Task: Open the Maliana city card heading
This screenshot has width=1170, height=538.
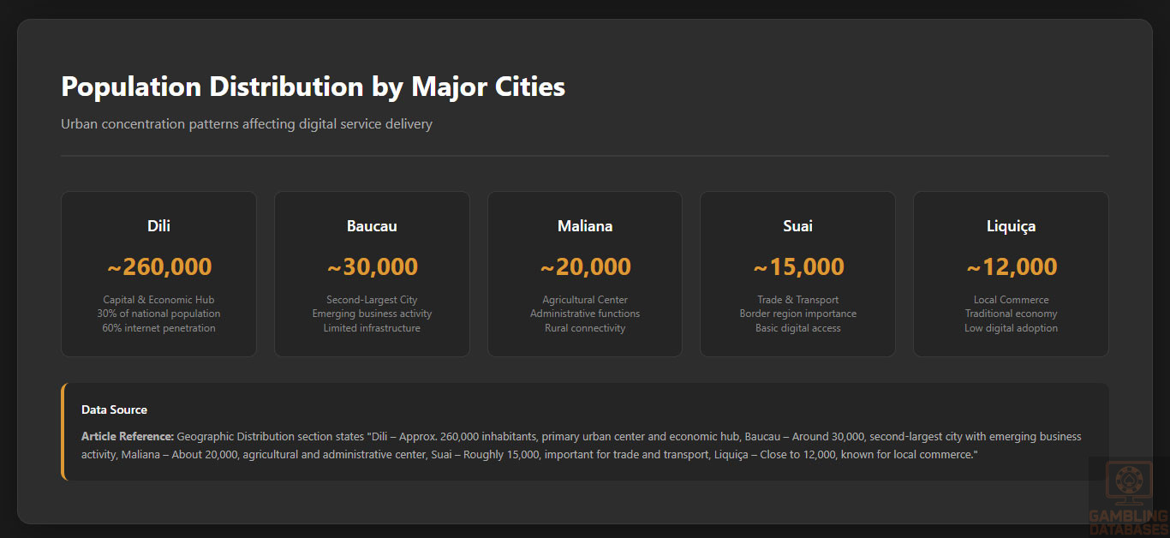Action: point(585,226)
